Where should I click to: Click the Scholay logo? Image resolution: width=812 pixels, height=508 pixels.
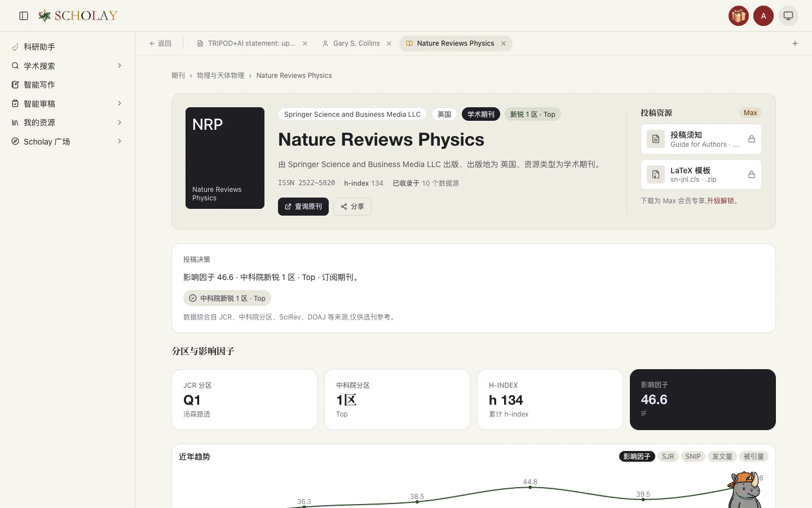pyautogui.click(x=78, y=16)
